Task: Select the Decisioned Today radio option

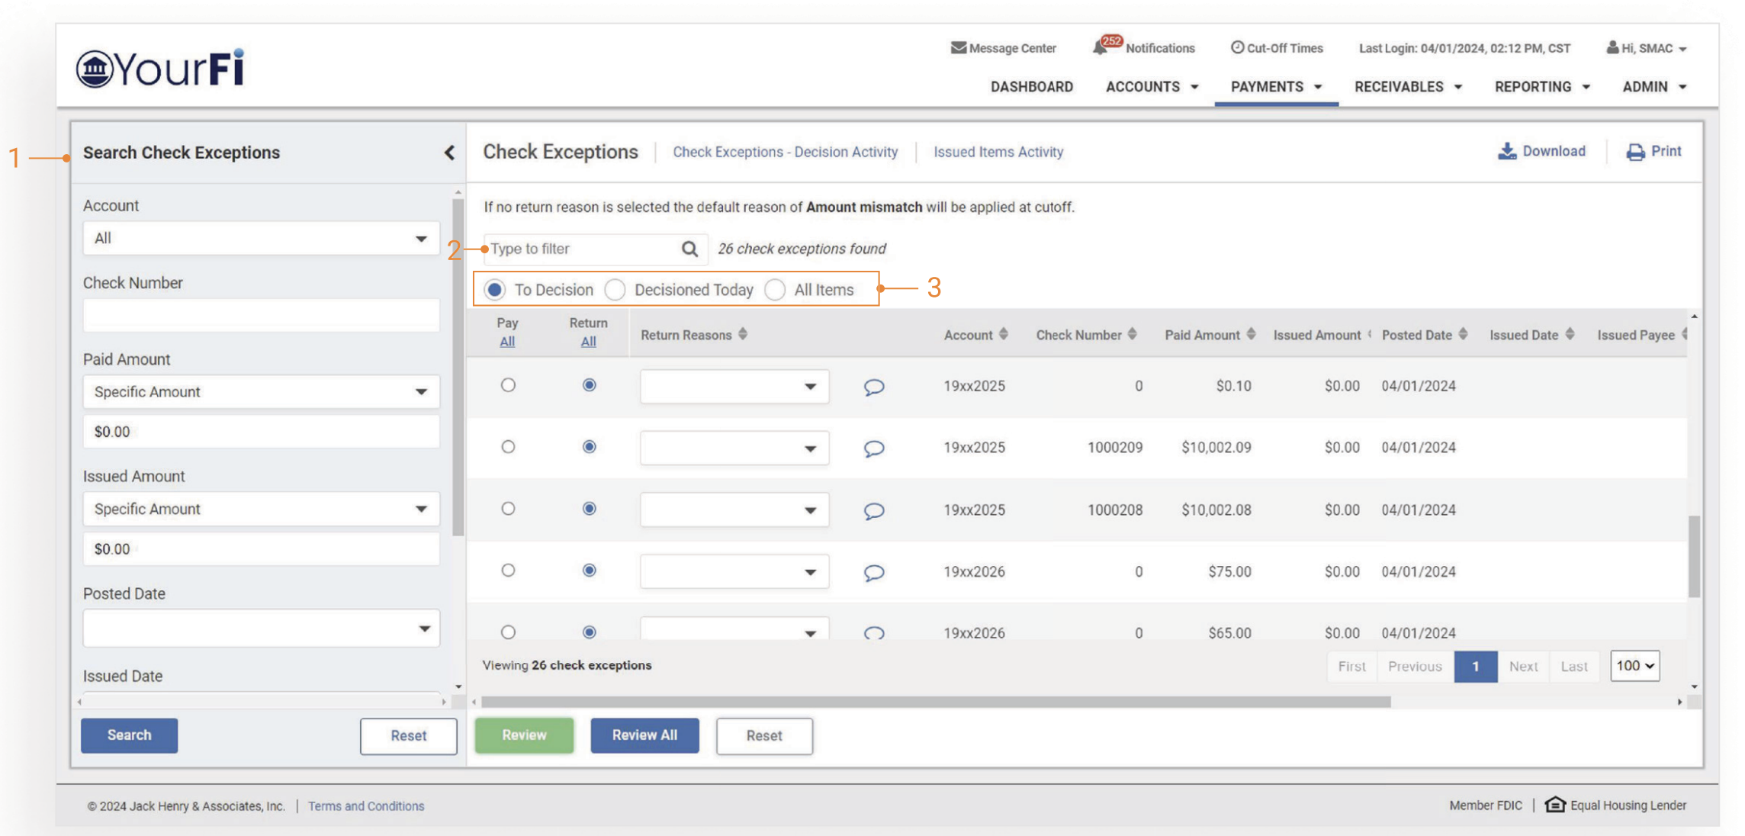Action: point(615,290)
